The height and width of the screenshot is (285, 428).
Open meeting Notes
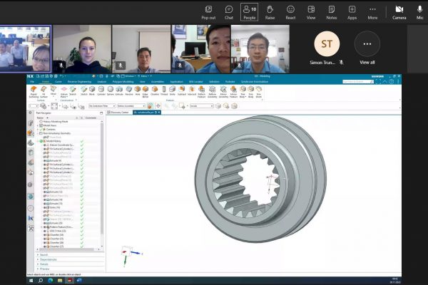332,11
